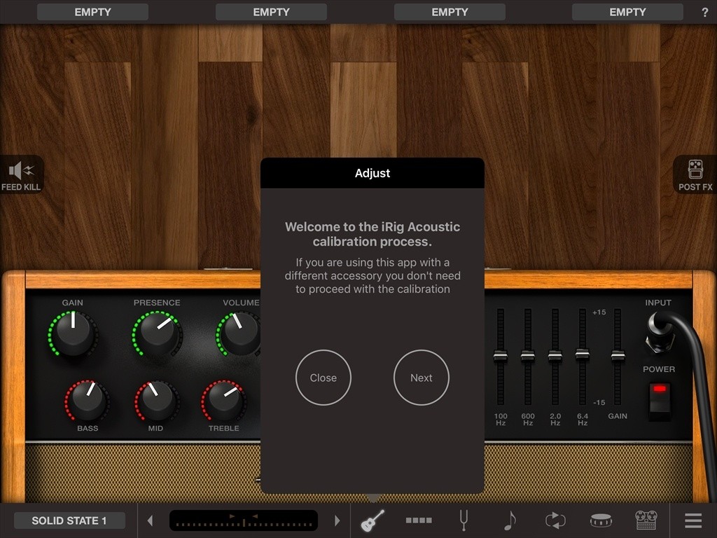Image resolution: width=717 pixels, height=538 pixels.
Task: Click the first EMPTY effect slot
Action: coord(93,13)
